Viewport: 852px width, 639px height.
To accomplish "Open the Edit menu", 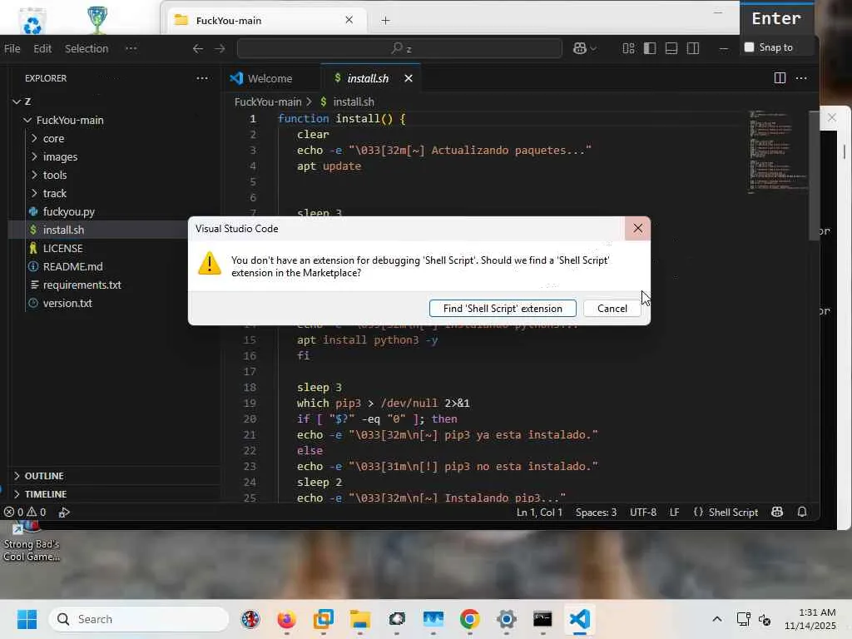I will click(x=42, y=48).
